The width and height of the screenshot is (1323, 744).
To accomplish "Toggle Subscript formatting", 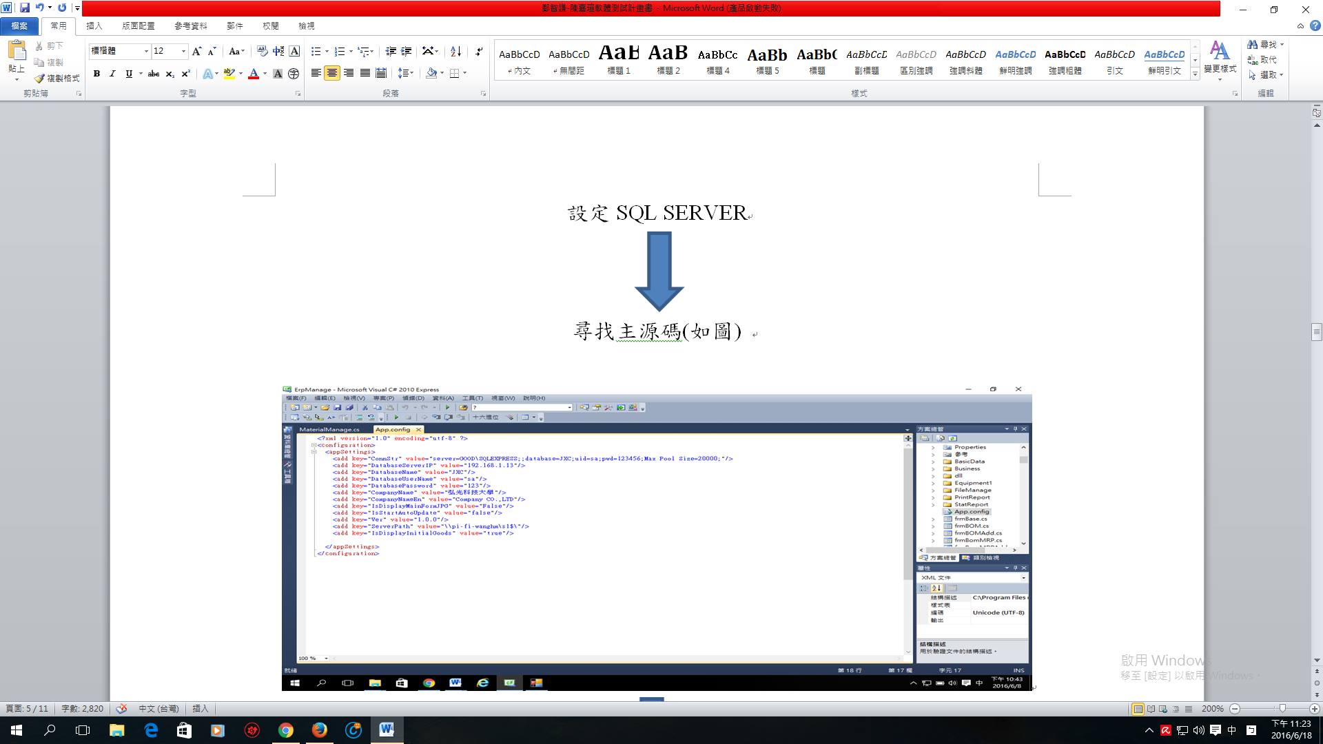I will pos(170,74).
